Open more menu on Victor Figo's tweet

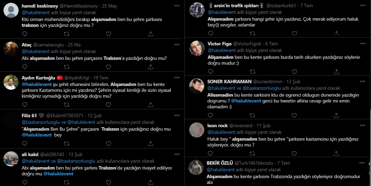pyautogui.click(x=363, y=44)
